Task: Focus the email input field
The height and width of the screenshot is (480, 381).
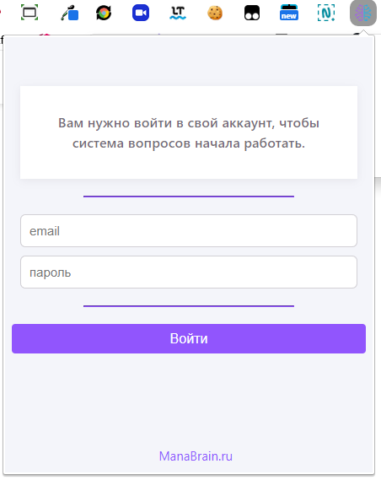Action: (189, 231)
